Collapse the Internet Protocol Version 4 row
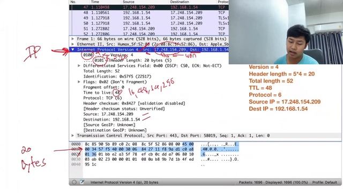The height and width of the screenshot is (193, 343). click(73, 49)
